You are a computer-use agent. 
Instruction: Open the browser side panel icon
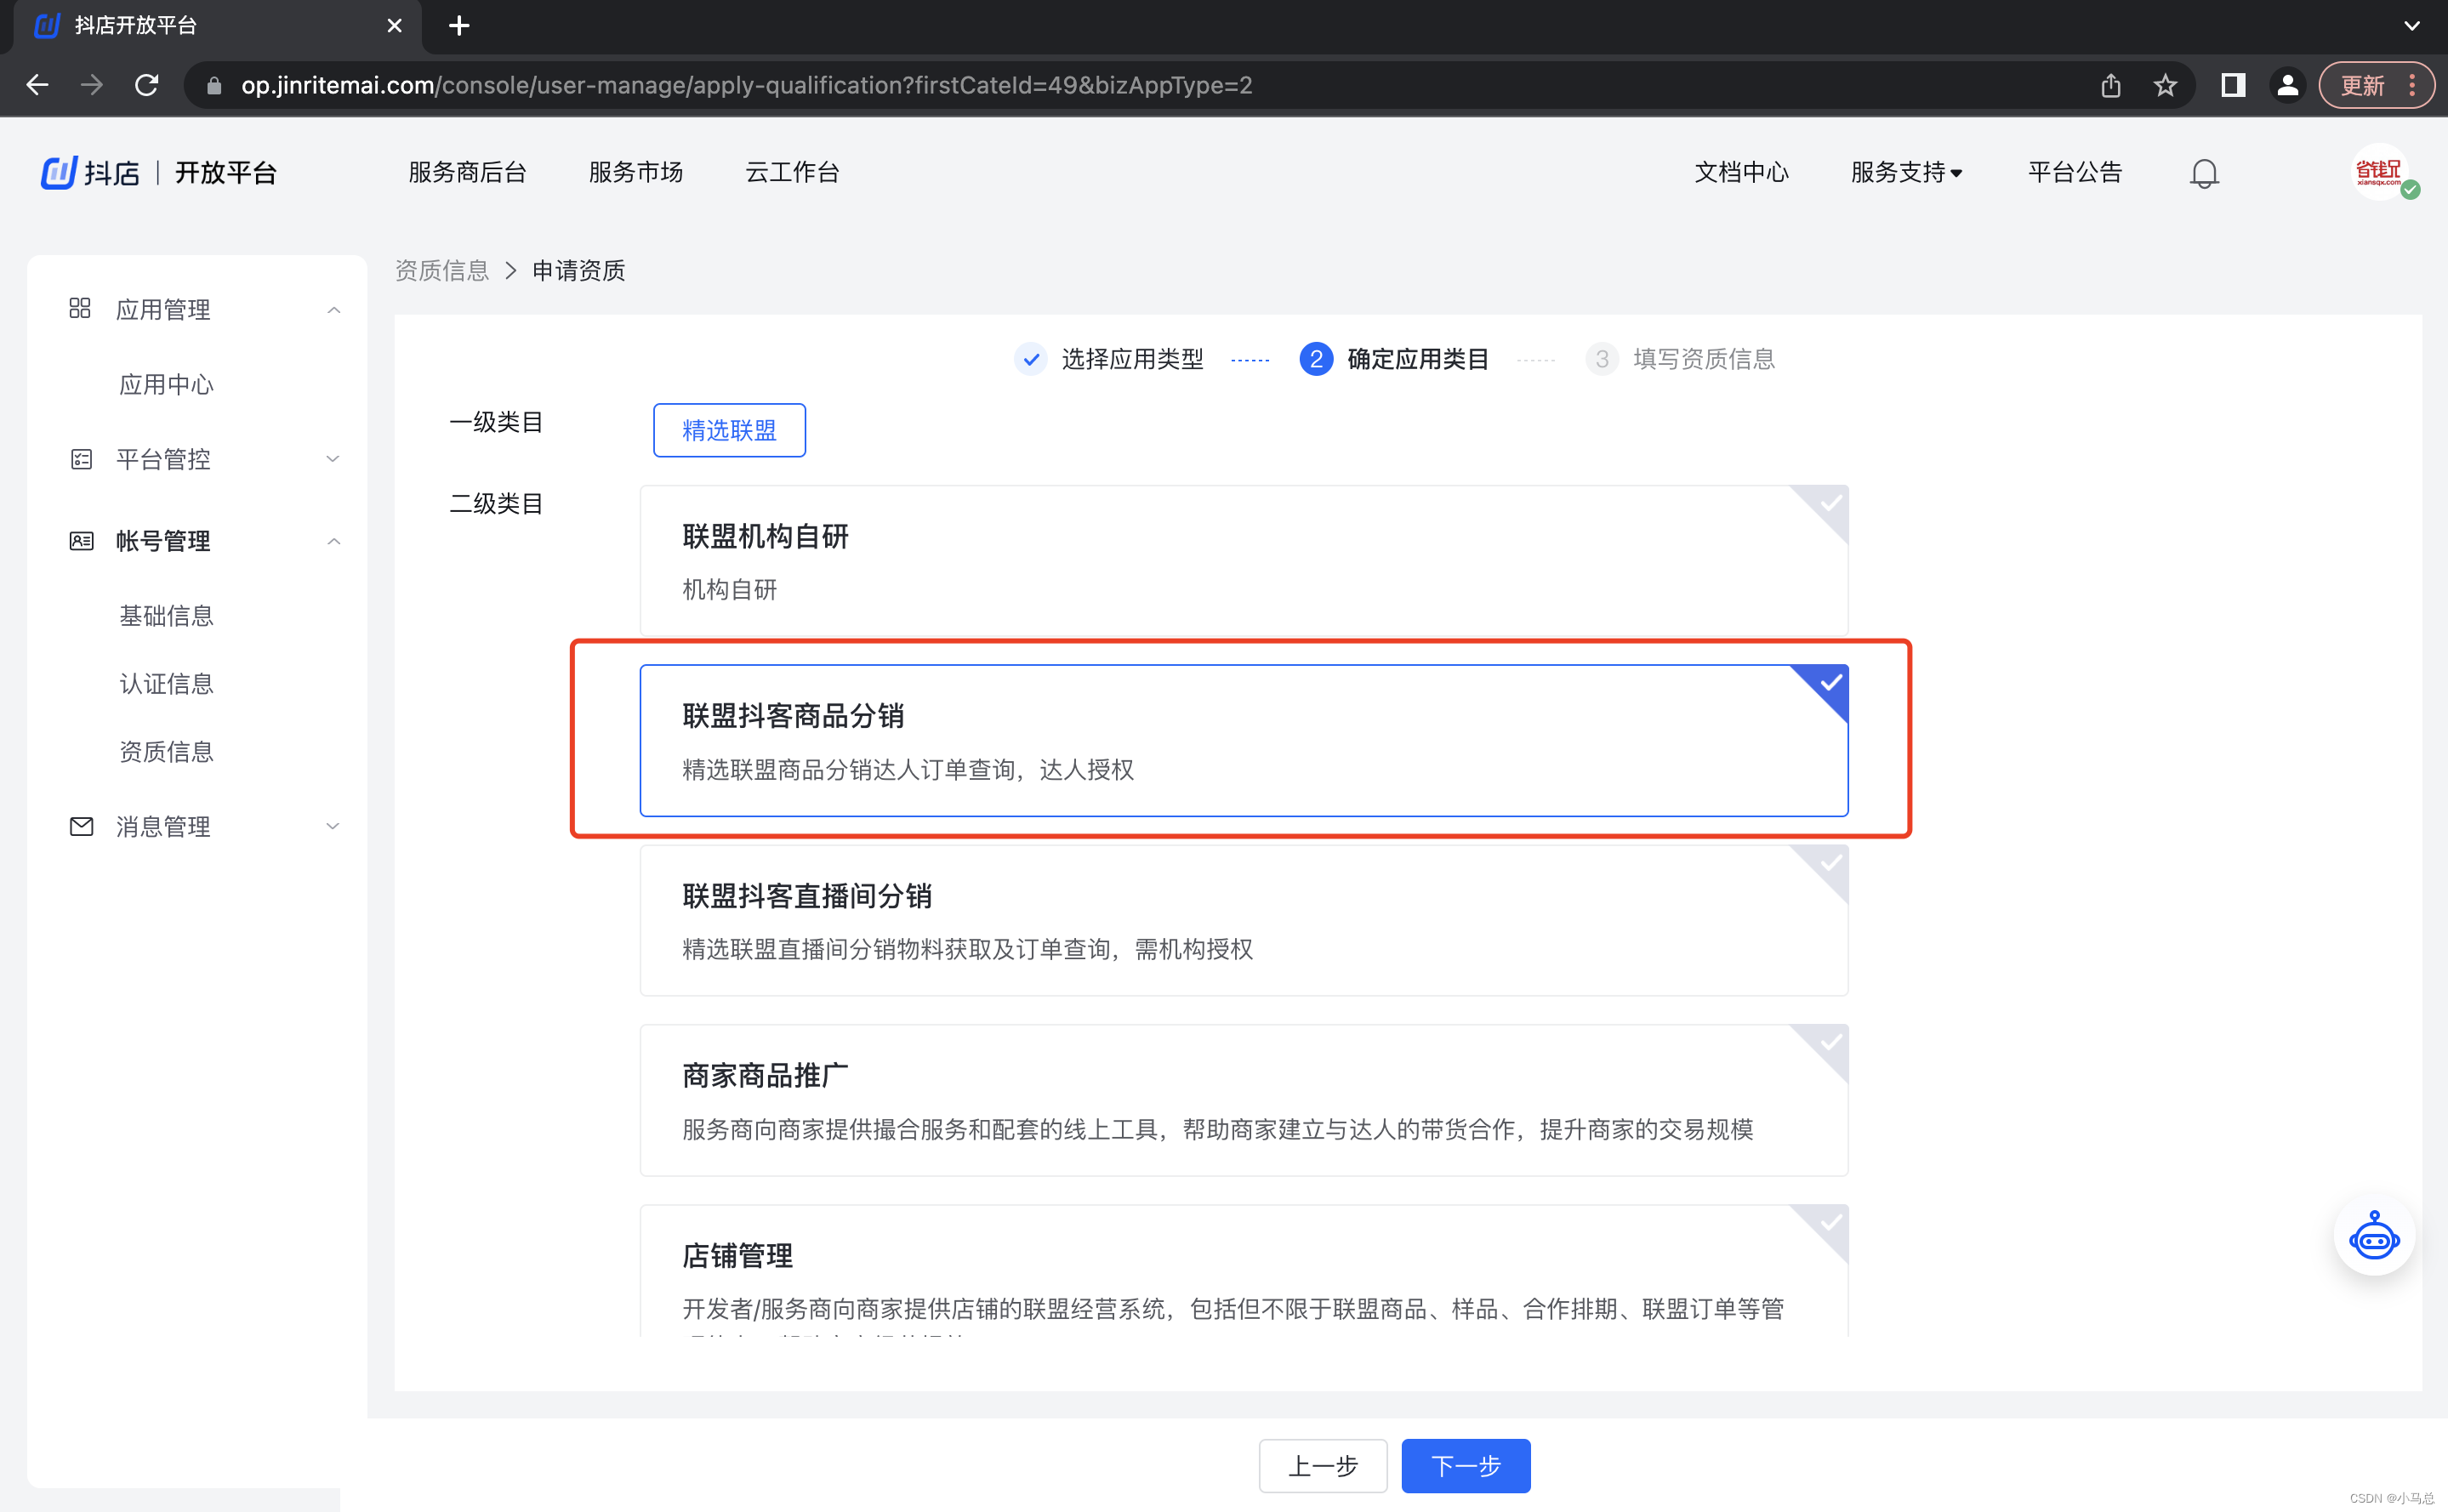(2232, 86)
